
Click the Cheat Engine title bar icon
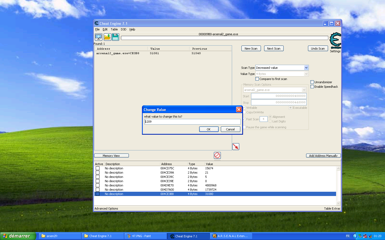97,23
